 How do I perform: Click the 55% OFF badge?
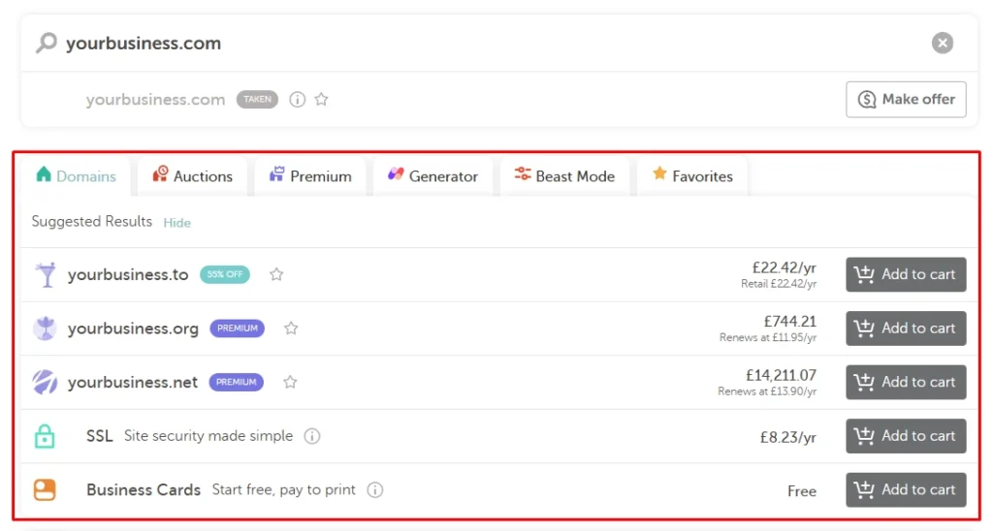click(225, 274)
